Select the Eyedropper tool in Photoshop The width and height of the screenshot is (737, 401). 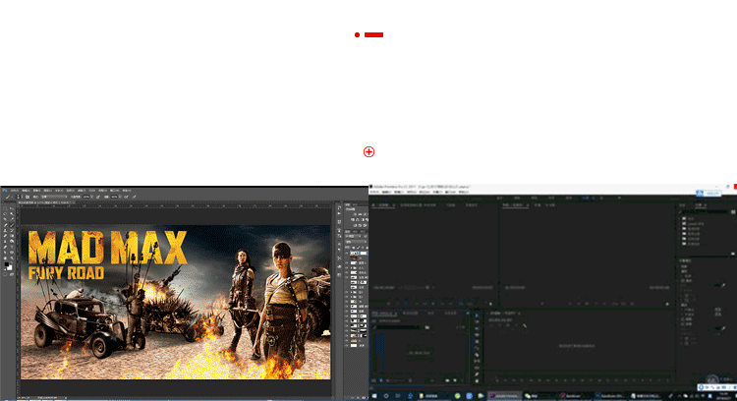pos(12,219)
